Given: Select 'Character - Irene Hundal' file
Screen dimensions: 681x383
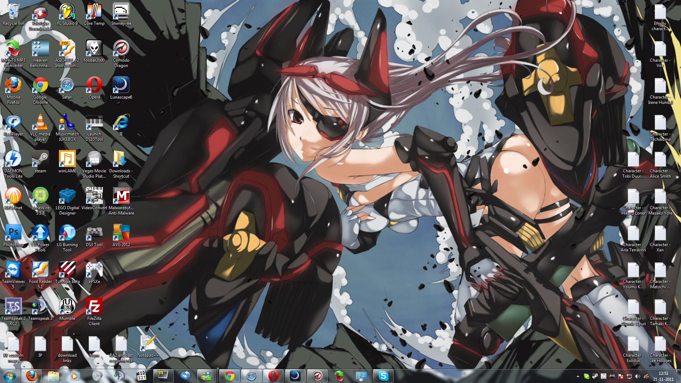Looking at the screenshot, I should [x=660, y=91].
